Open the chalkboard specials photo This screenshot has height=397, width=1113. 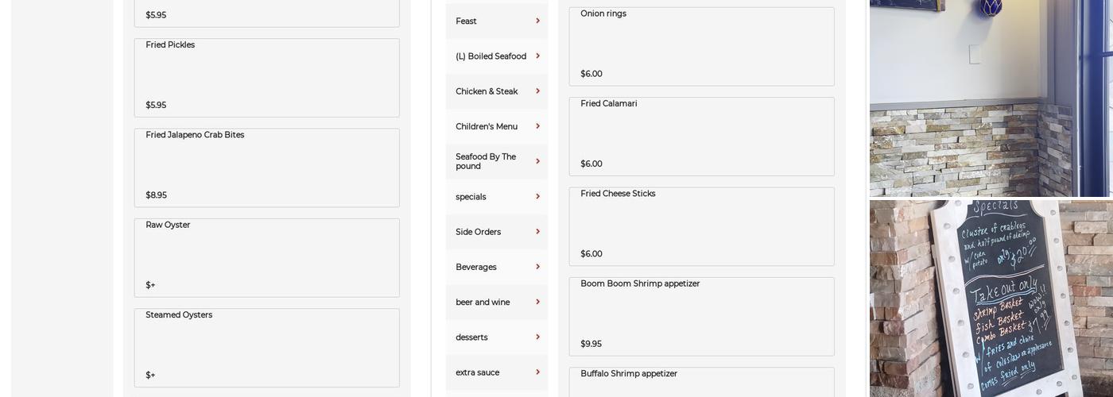point(991,299)
